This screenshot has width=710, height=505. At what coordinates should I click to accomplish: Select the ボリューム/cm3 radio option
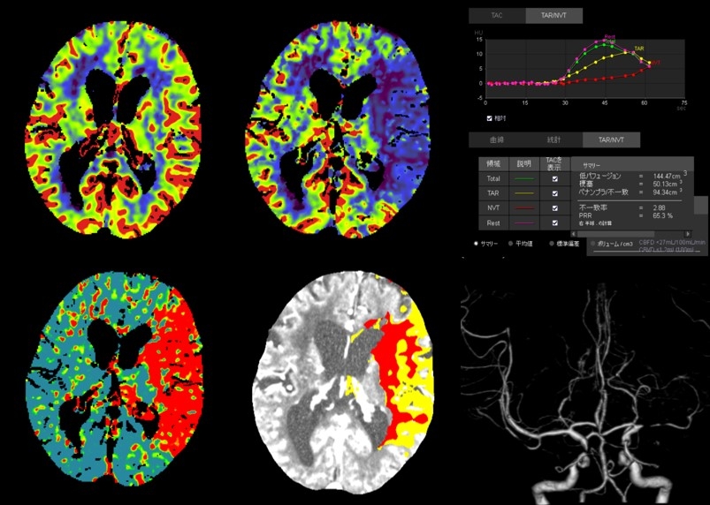tap(594, 242)
